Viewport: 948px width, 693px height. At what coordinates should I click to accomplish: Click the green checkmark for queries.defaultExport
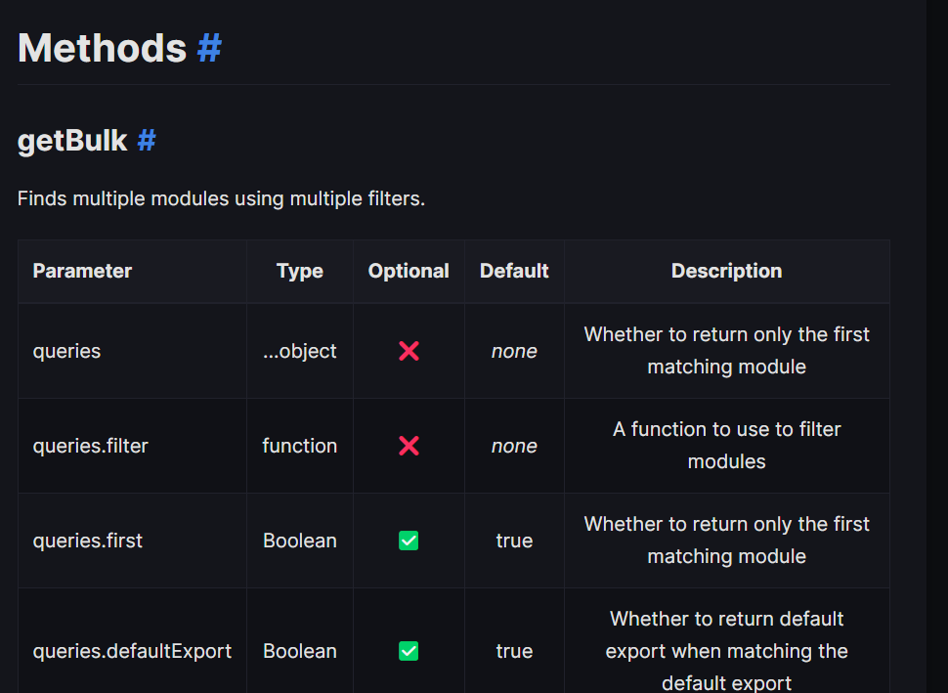tap(409, 651)
